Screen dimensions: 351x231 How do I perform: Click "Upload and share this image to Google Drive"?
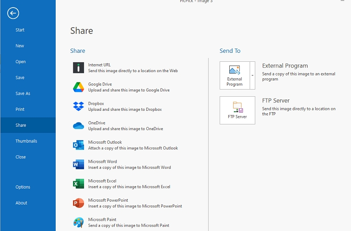(x=129, y=90)
